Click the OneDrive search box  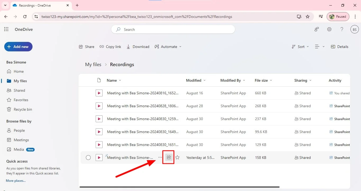click(x=173, y=30)
